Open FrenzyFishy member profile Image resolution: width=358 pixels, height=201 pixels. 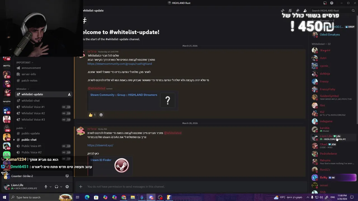333,89
